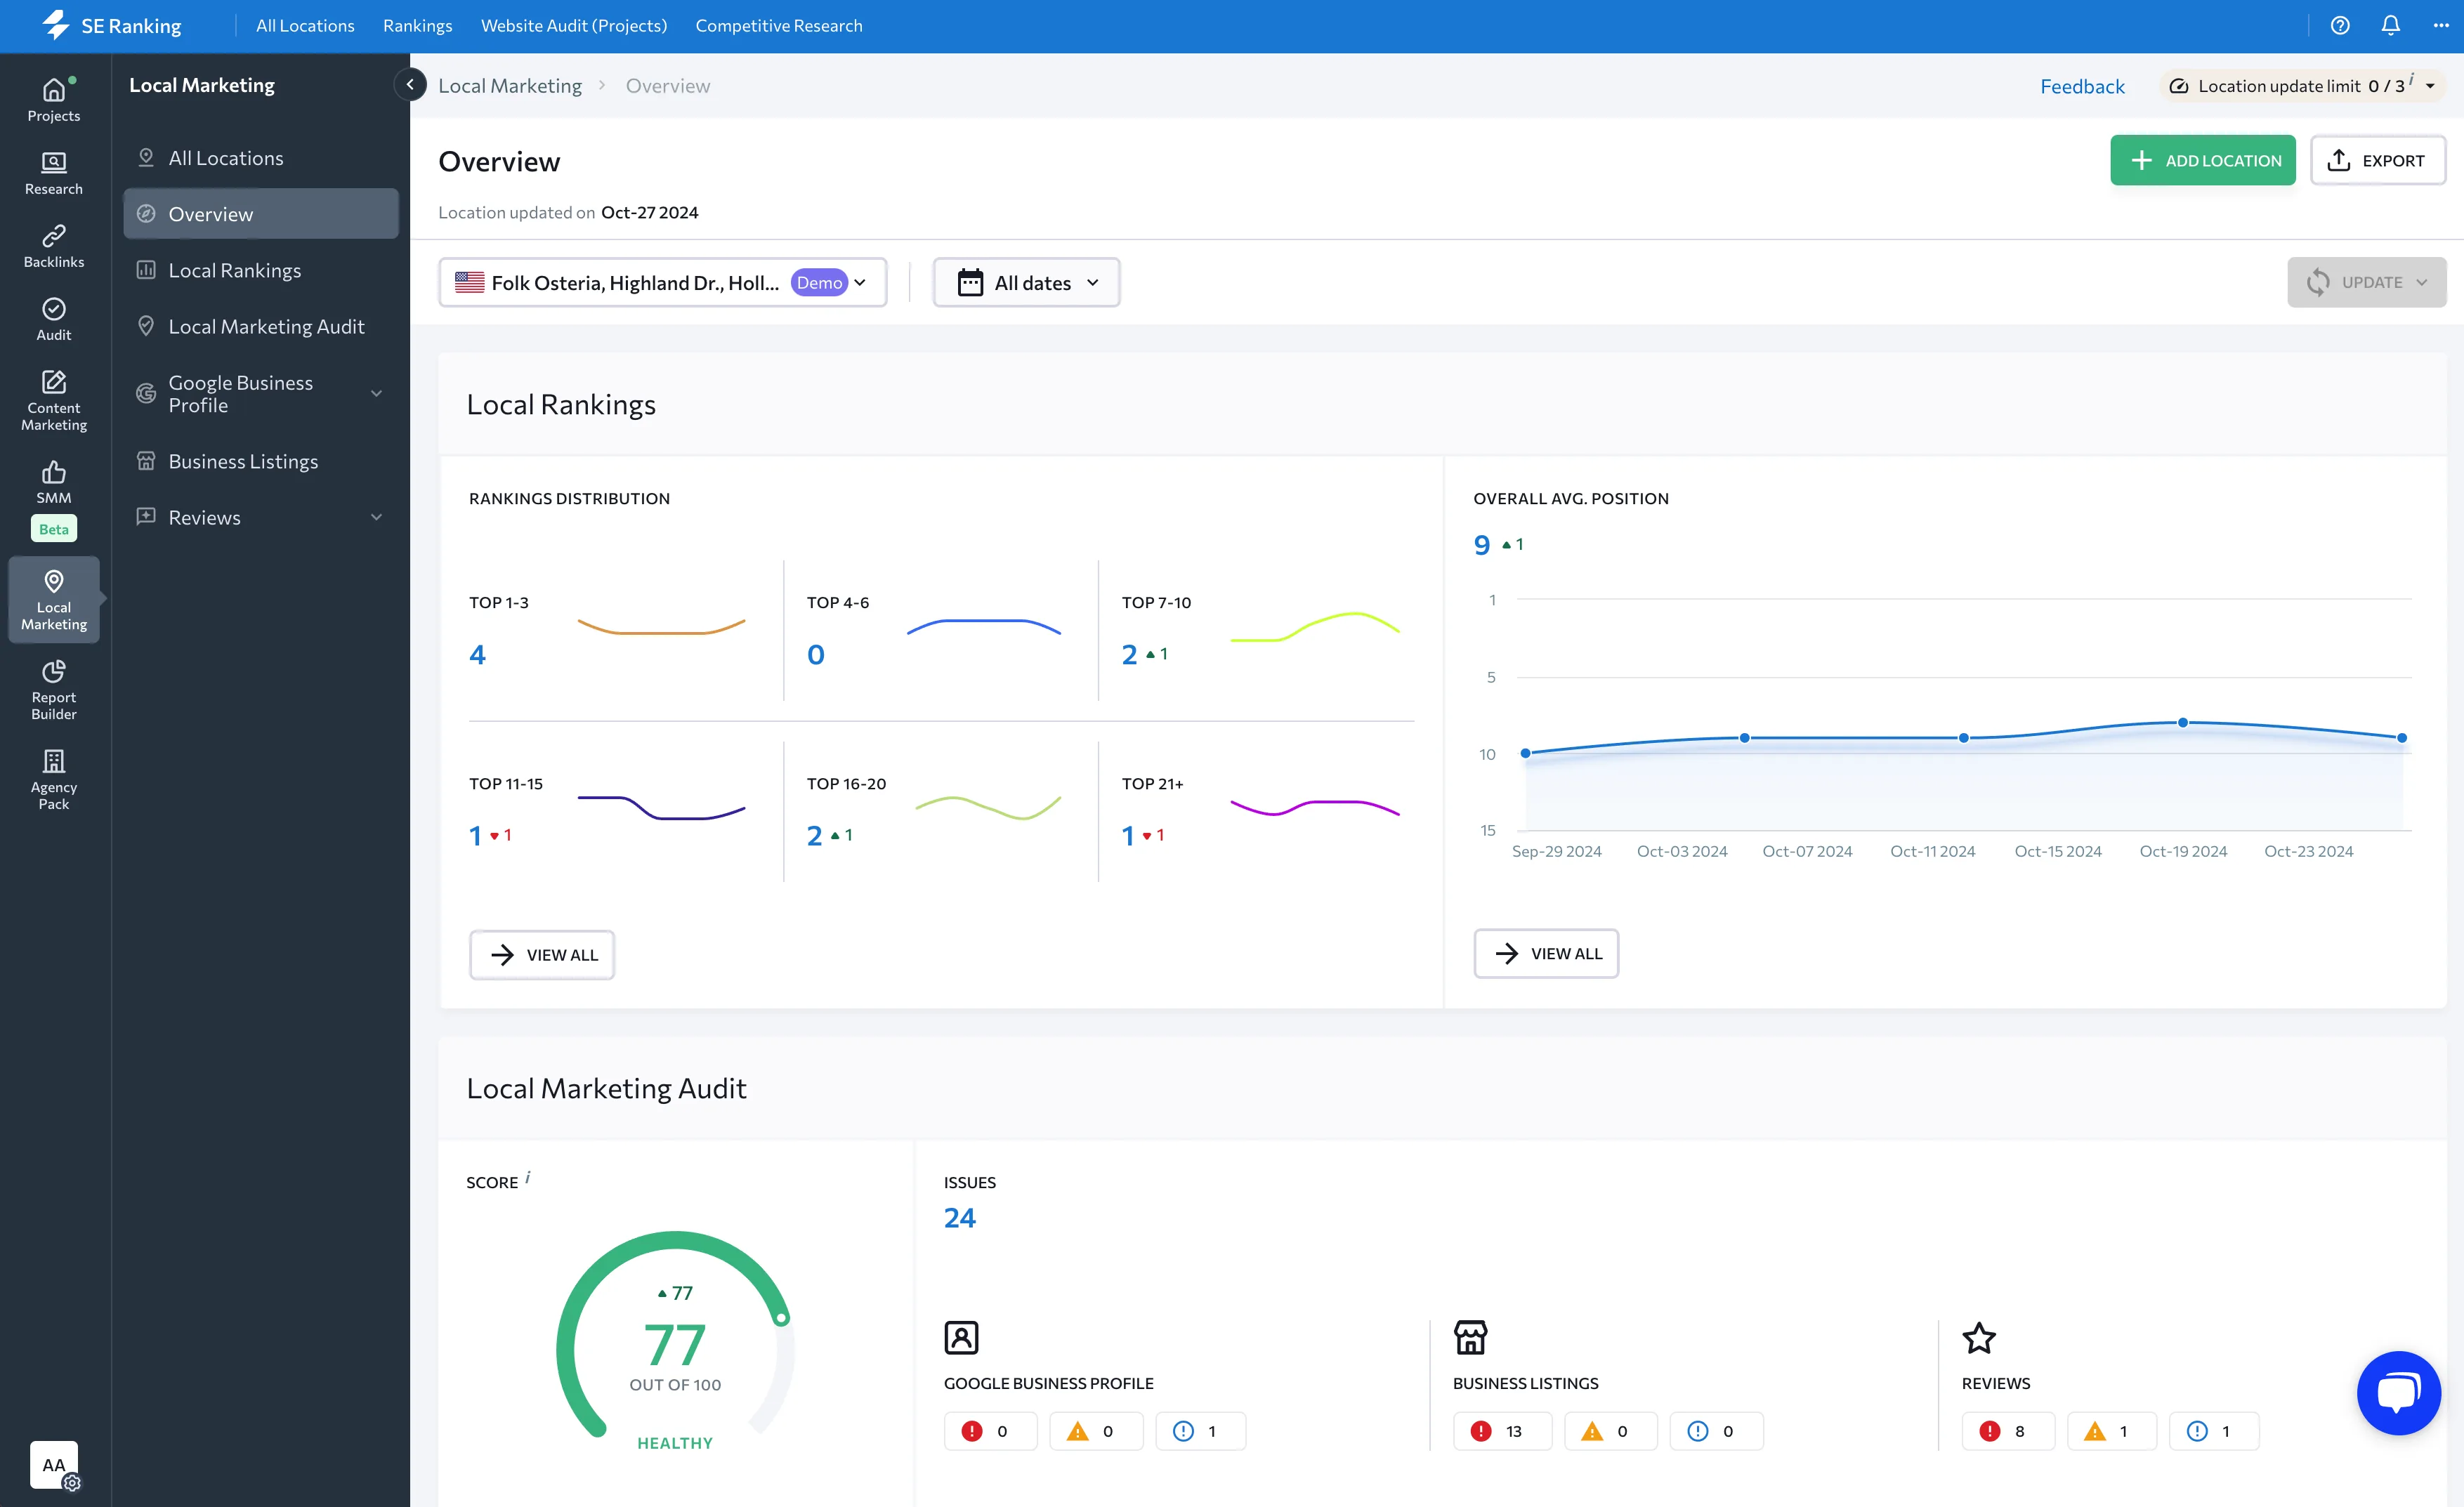The height and width of the screenshot is (1507, 2464).
Task: Click VIEW ALL under Rankings Distribution
Action: click(x=542, y=955)
